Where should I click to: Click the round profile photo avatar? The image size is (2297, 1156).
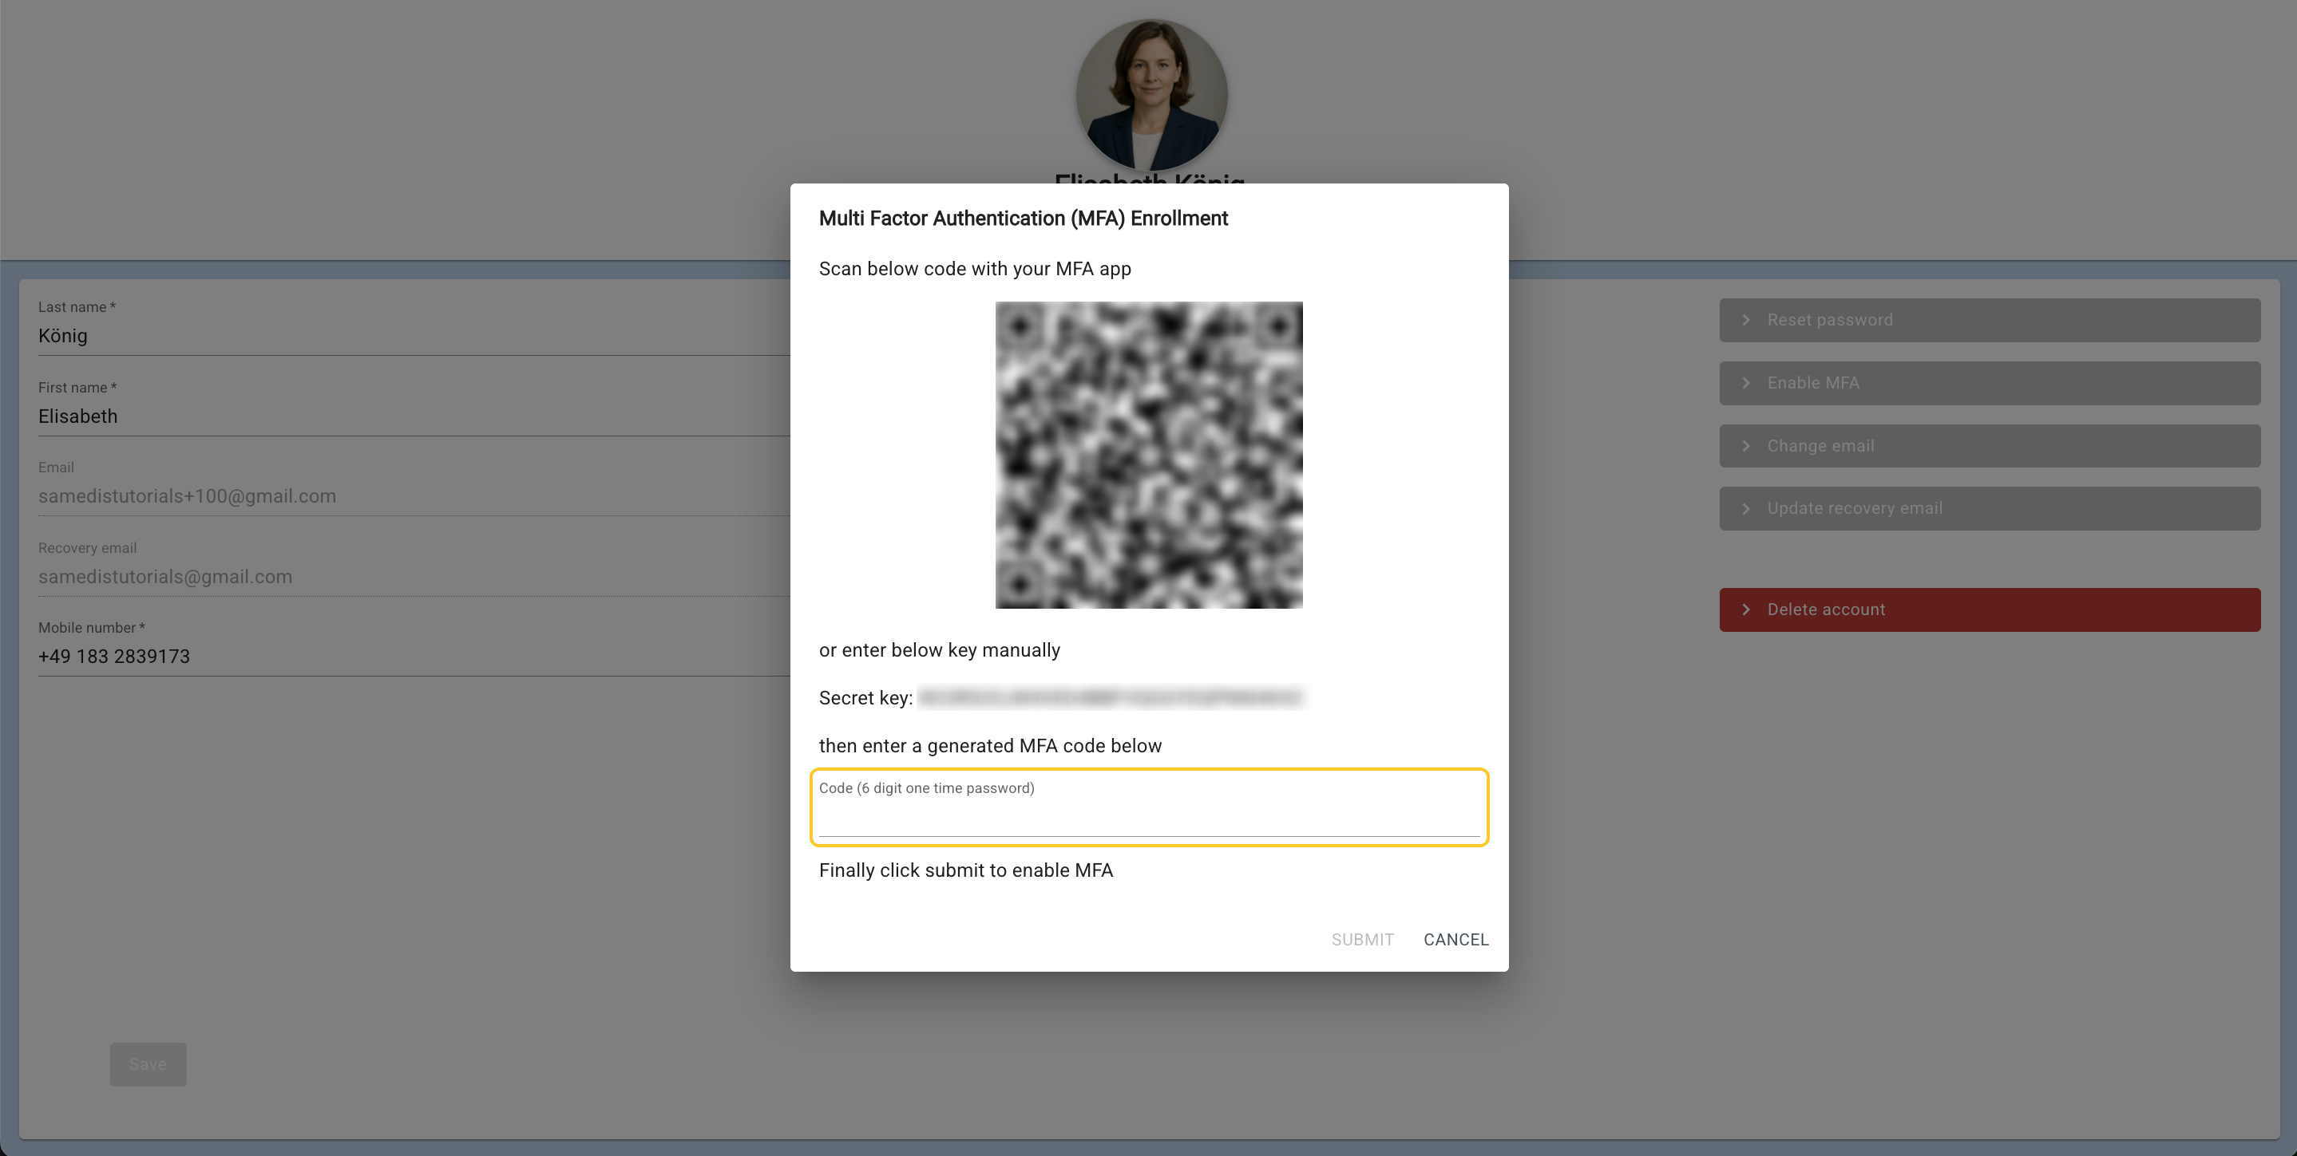(x=1151, y=96)
